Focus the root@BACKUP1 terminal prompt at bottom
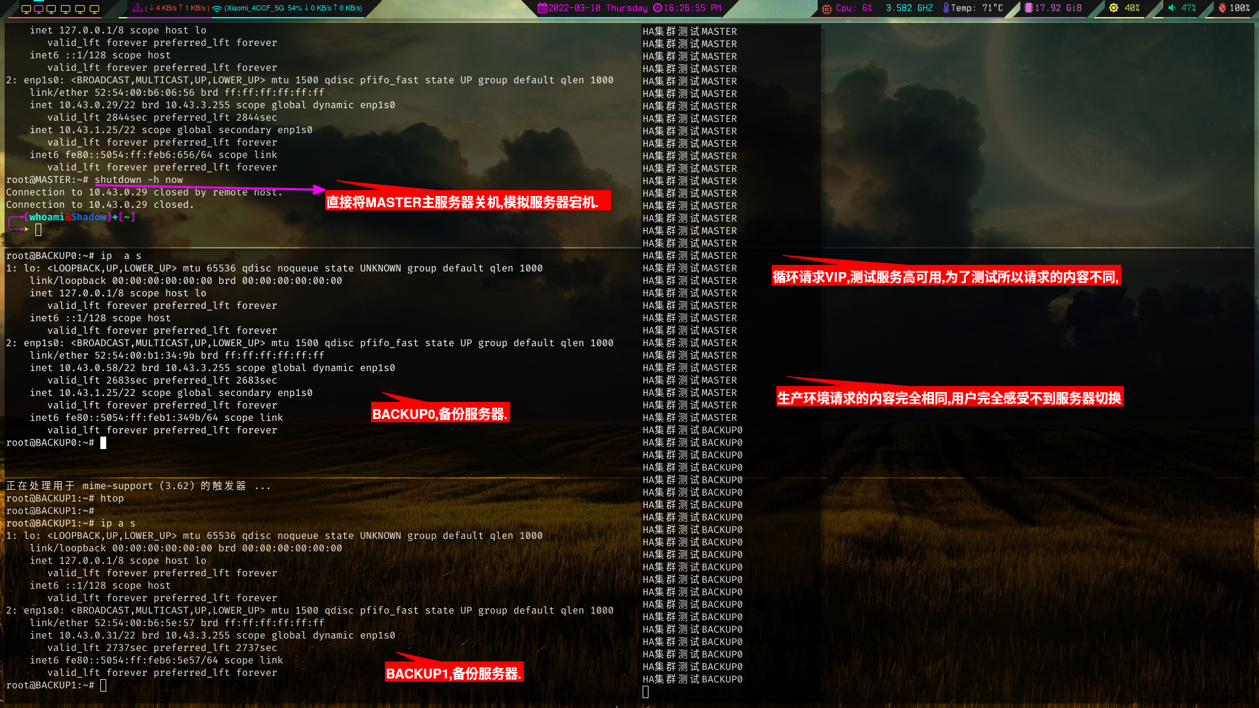This screenshot has height=708, width=1259. (103, 685)
